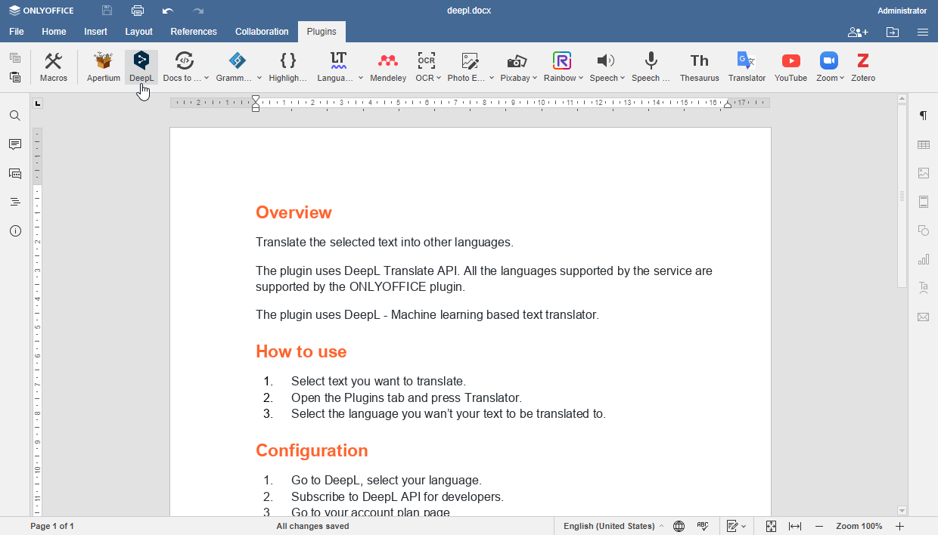
Task: Open the File menu
Action: pos(17,32)
